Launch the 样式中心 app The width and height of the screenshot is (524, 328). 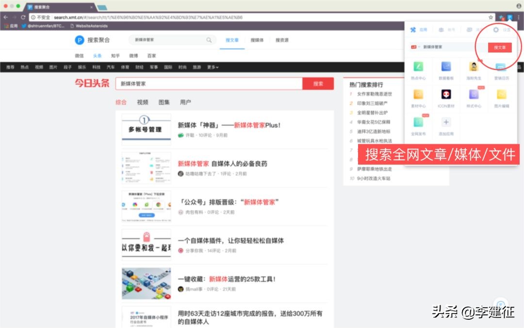474,94
